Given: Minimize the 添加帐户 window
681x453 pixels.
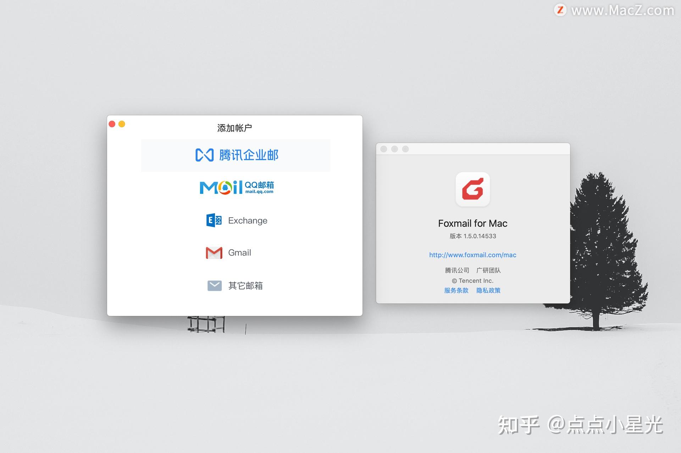Looking at the screenshot, I should click(x=122, y=124).
